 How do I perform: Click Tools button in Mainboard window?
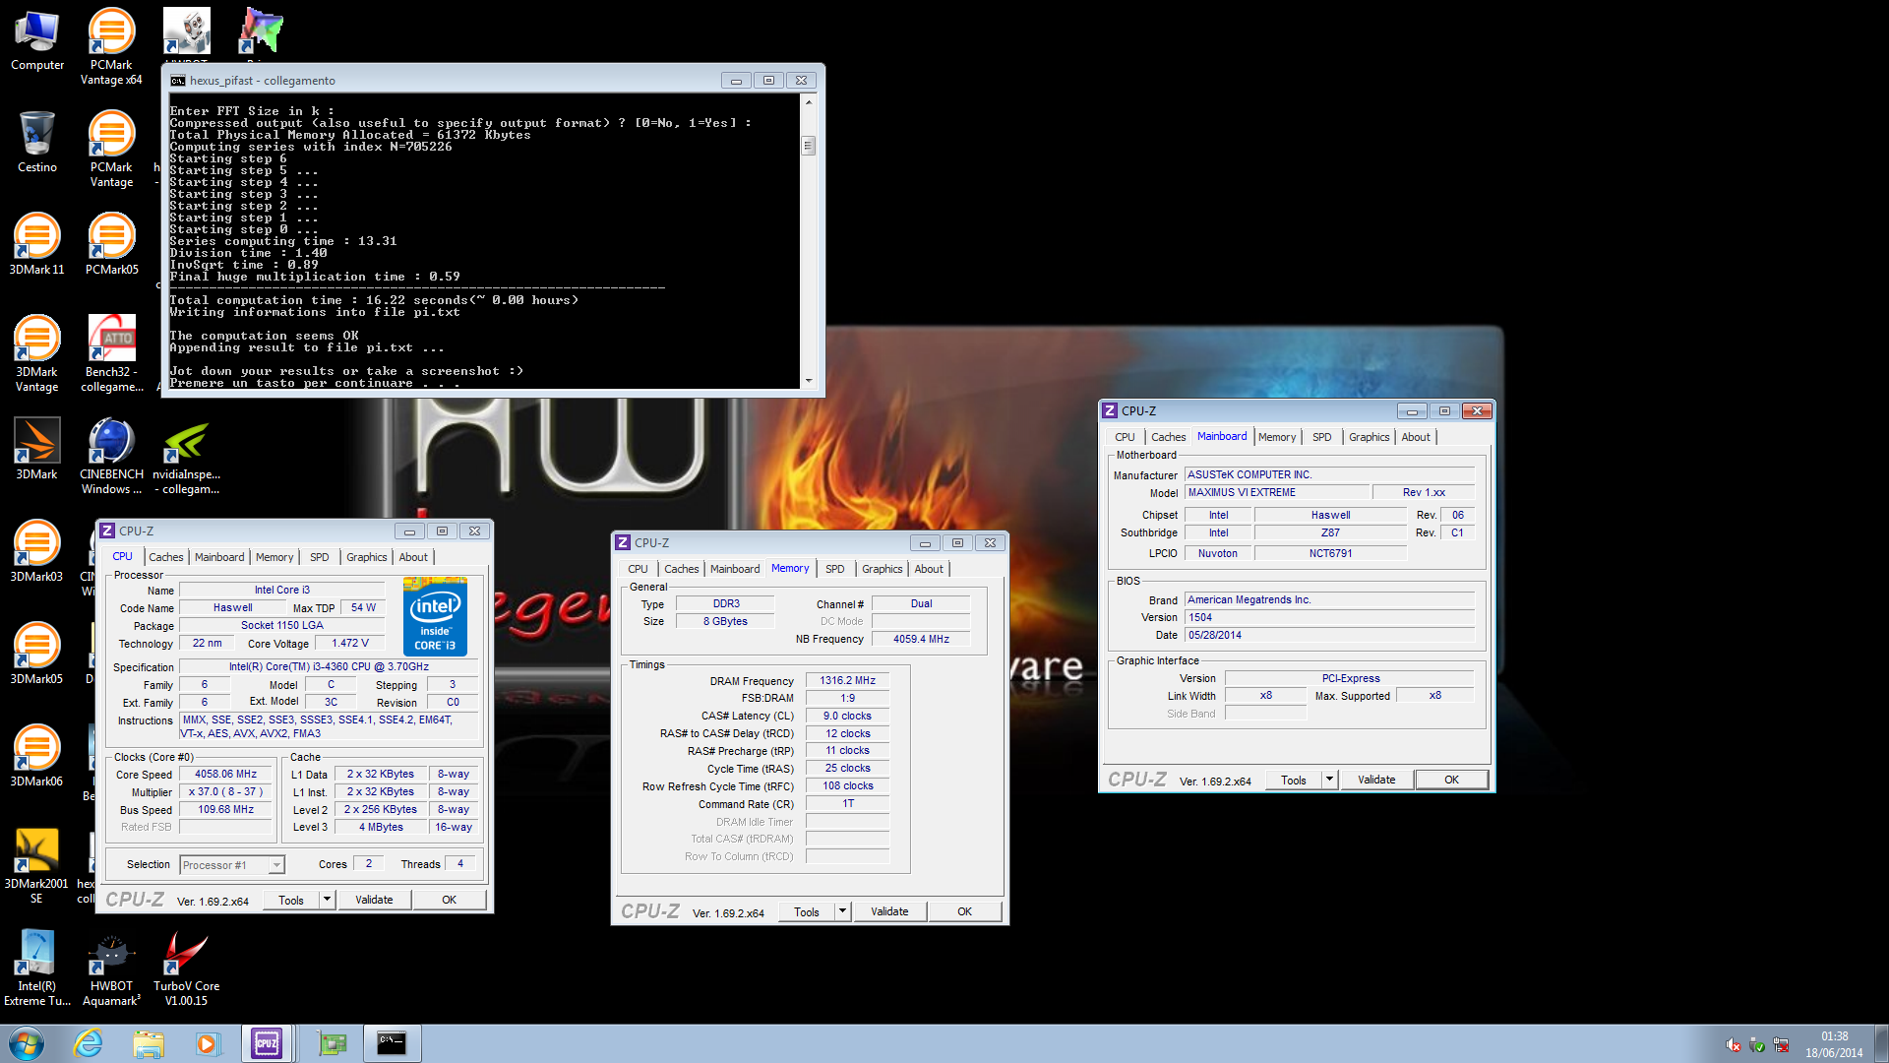coord(1294,780)
